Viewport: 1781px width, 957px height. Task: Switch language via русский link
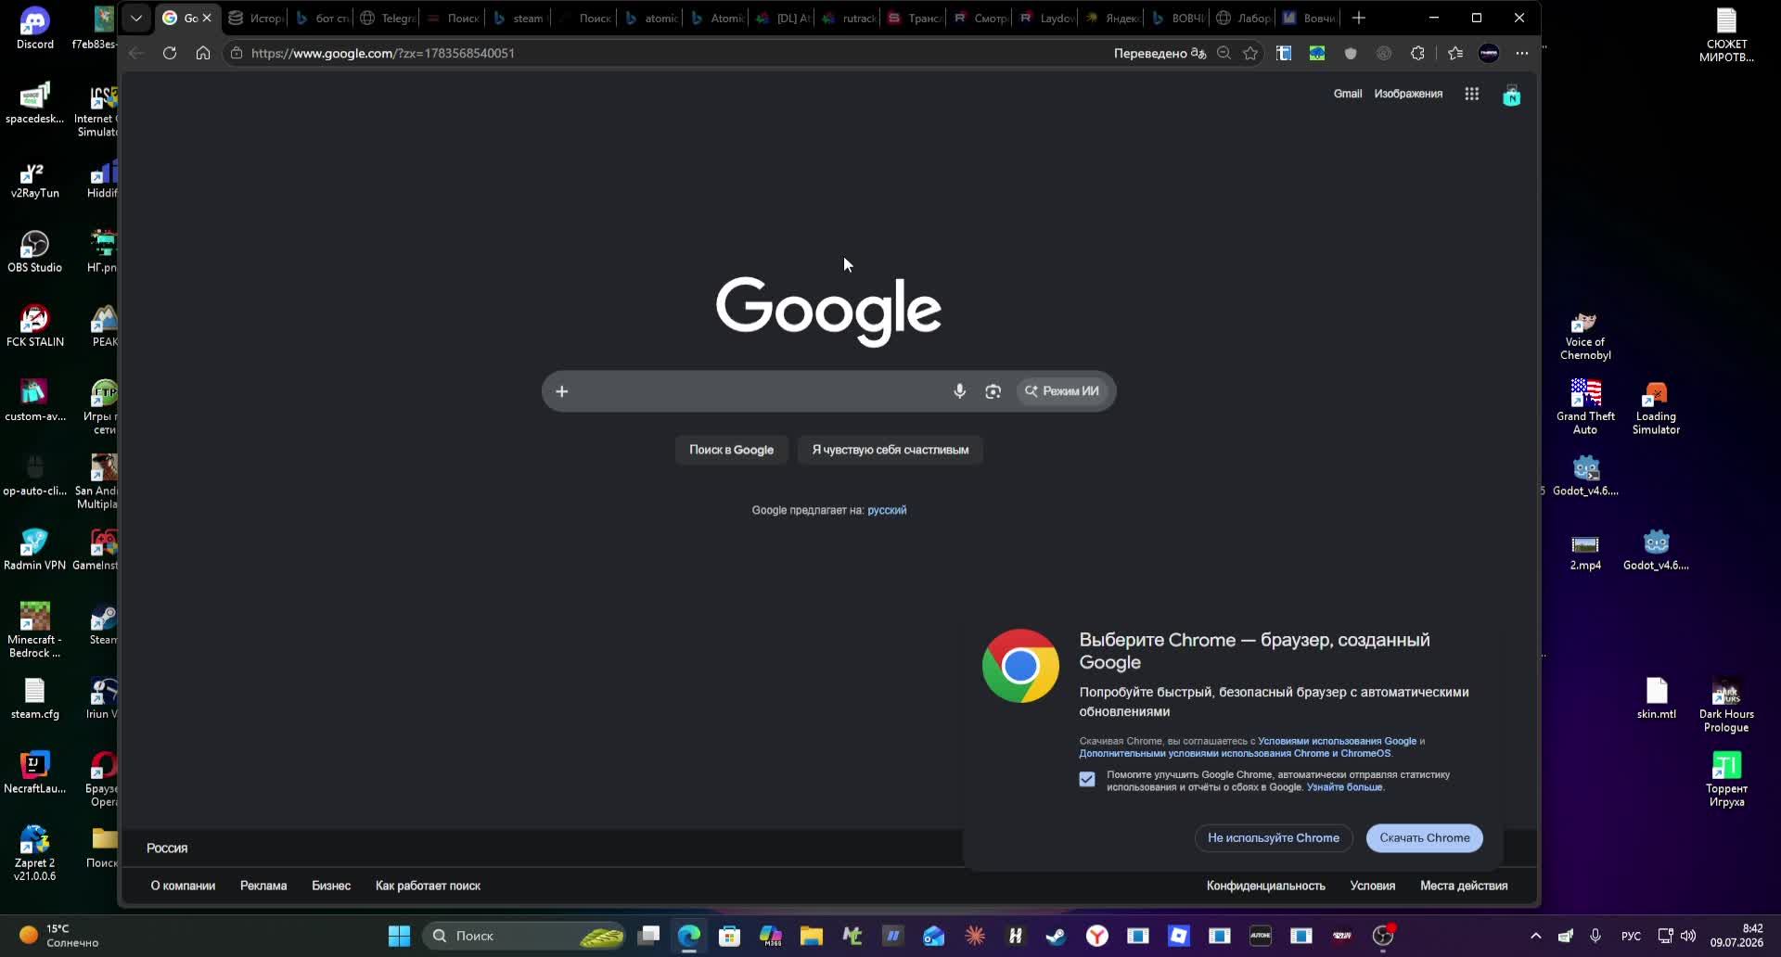(887, 510)
